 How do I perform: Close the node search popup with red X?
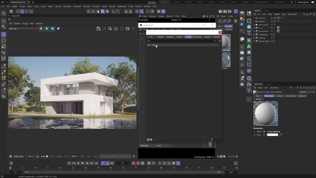coord(220,33)
